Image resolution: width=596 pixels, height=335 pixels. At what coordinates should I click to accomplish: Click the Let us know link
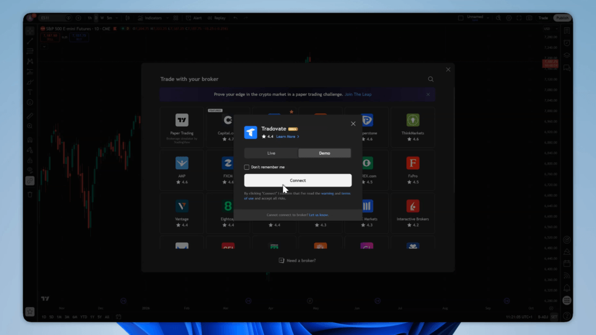[318, 215]
